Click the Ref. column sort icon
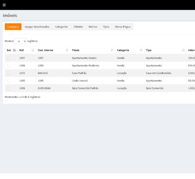Viewport: 195px width, 179px height. click(x=33, y=50)
